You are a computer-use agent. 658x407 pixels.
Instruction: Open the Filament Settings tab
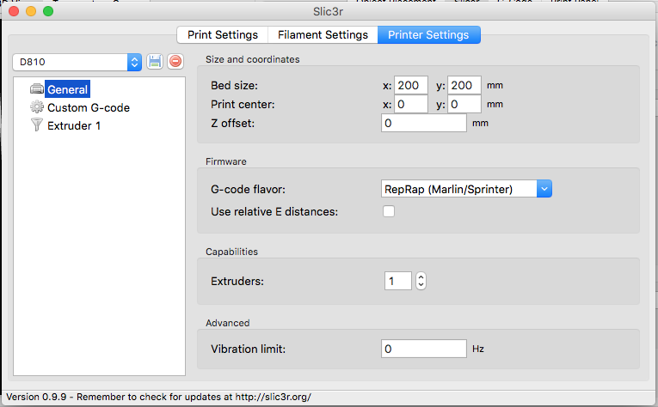click(x=323, y=35)
